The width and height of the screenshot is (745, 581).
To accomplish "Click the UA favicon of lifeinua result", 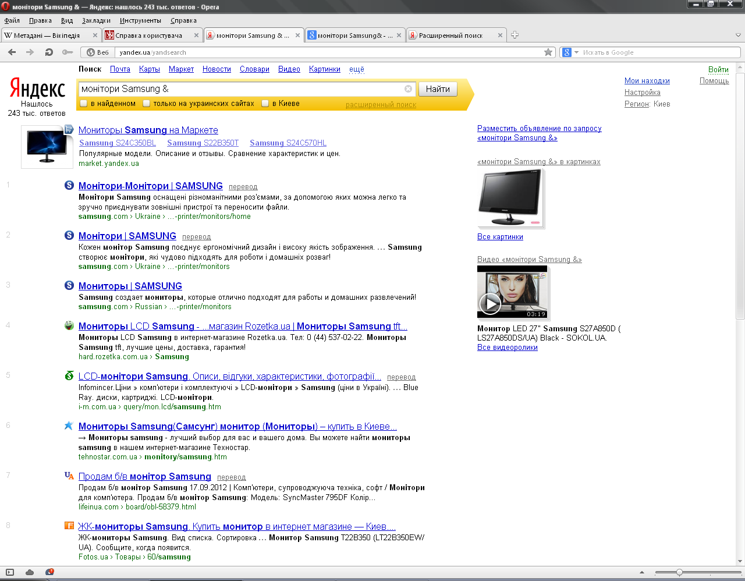I will click(69, 476).
